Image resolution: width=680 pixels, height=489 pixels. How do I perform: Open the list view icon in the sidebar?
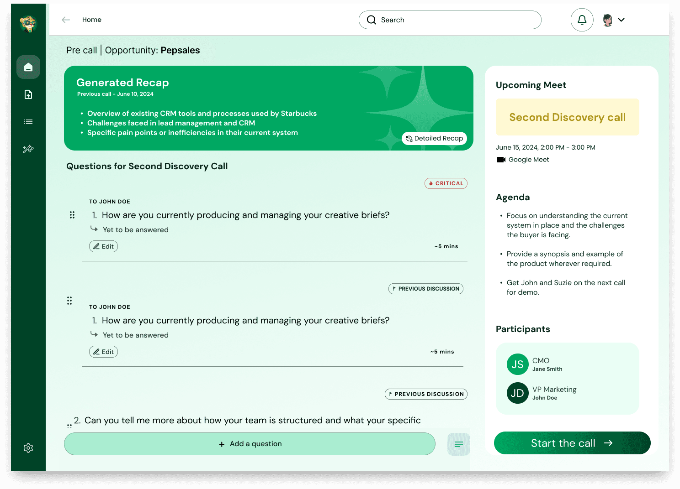point(28,122)
